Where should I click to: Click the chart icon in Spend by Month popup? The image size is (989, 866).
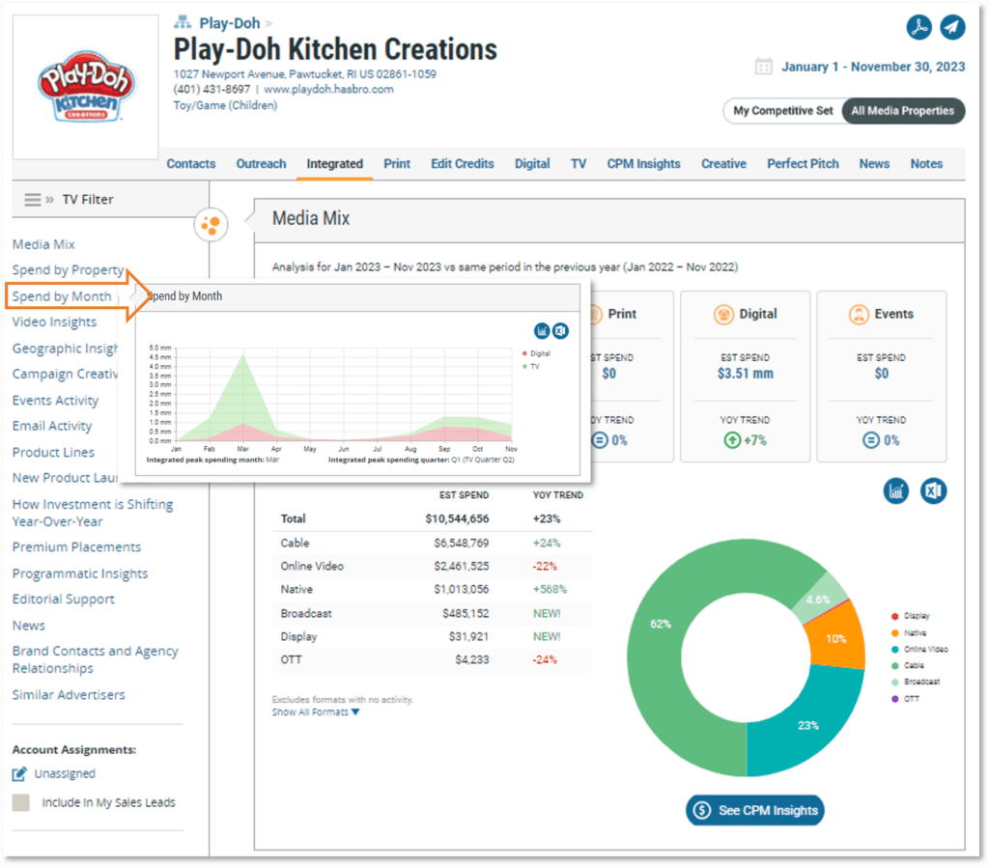pyautogui.click(x=542, y=331)
